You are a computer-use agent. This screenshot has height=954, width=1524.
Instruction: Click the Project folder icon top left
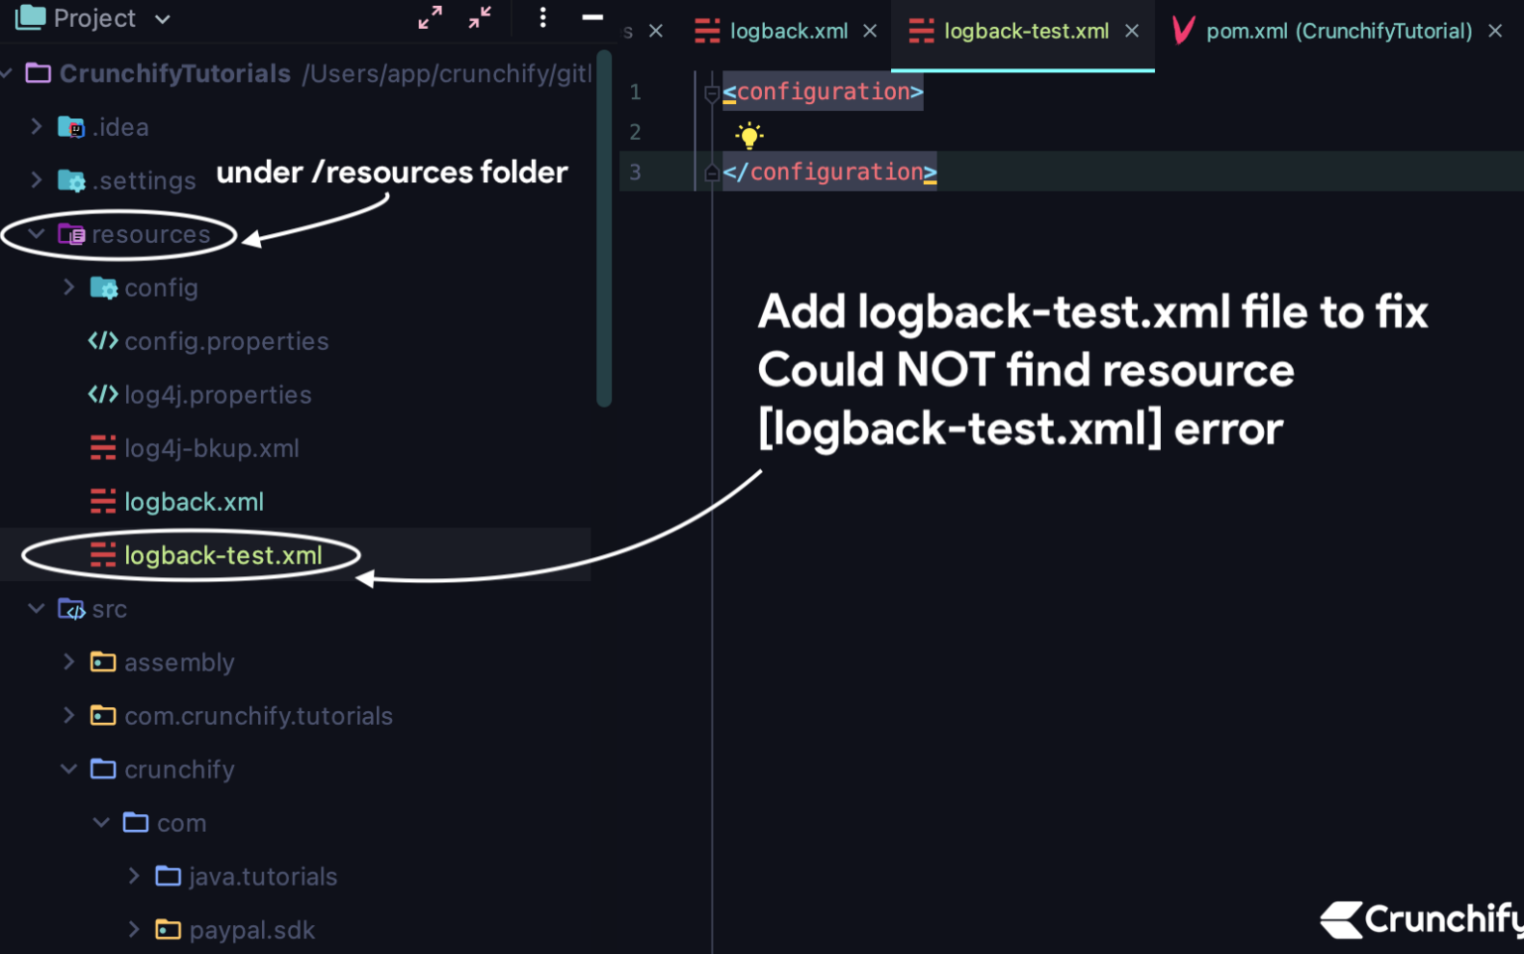click(x=29, y=17)
